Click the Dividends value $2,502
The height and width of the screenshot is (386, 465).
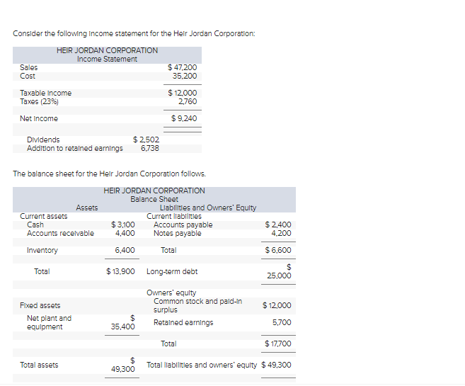pos(146,140)
